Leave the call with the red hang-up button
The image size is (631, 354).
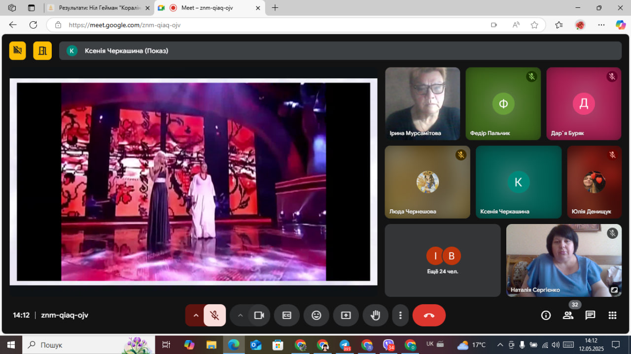429,316
